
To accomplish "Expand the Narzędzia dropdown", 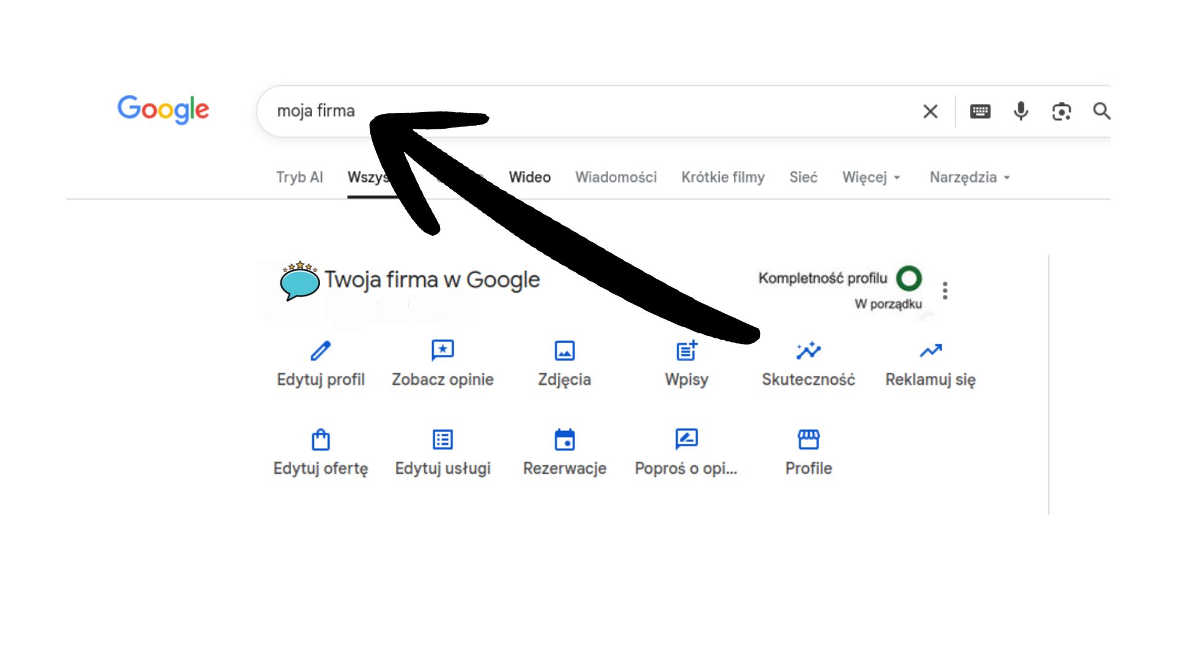I will [x=970, y=177].
